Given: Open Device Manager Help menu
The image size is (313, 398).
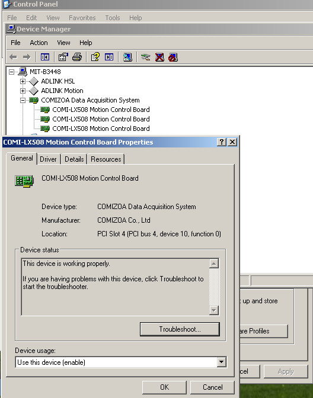Looking at the screenshot, I should (x=85, y=43).
